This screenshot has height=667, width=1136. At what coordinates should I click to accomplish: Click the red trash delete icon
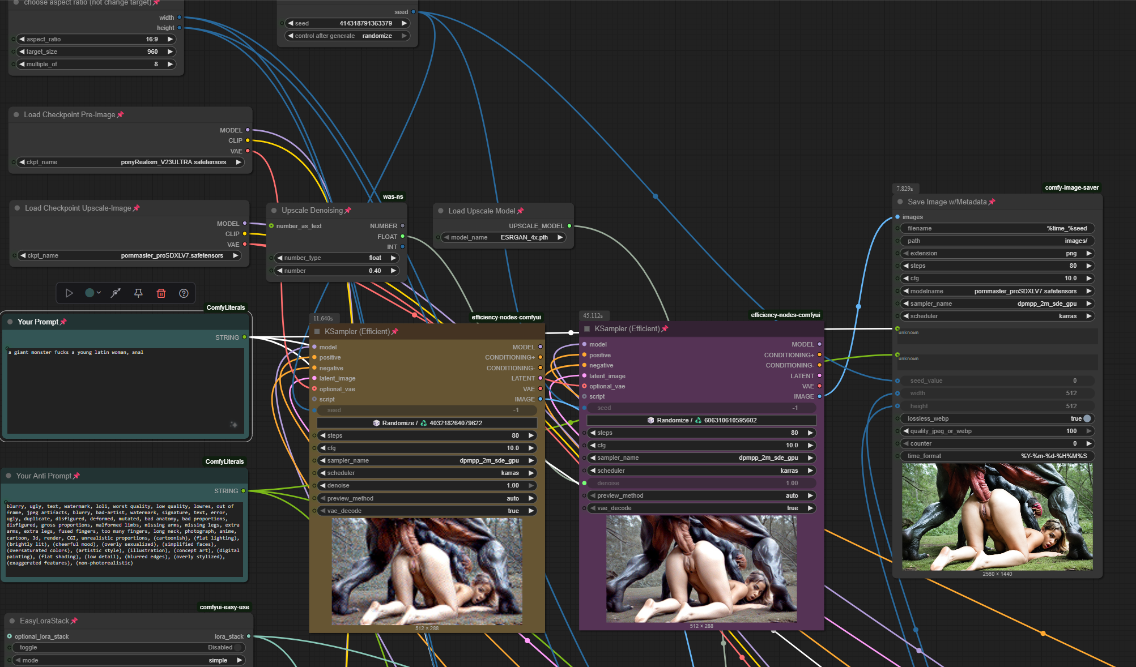click(161, 293)
